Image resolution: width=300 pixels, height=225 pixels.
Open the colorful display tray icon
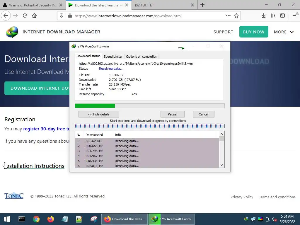click(260, 219)
